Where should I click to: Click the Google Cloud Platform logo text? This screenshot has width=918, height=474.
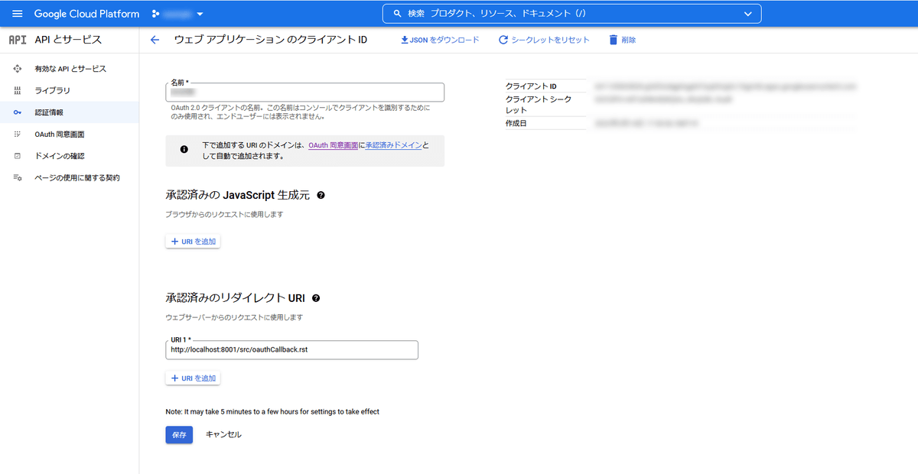click(86, 14)
